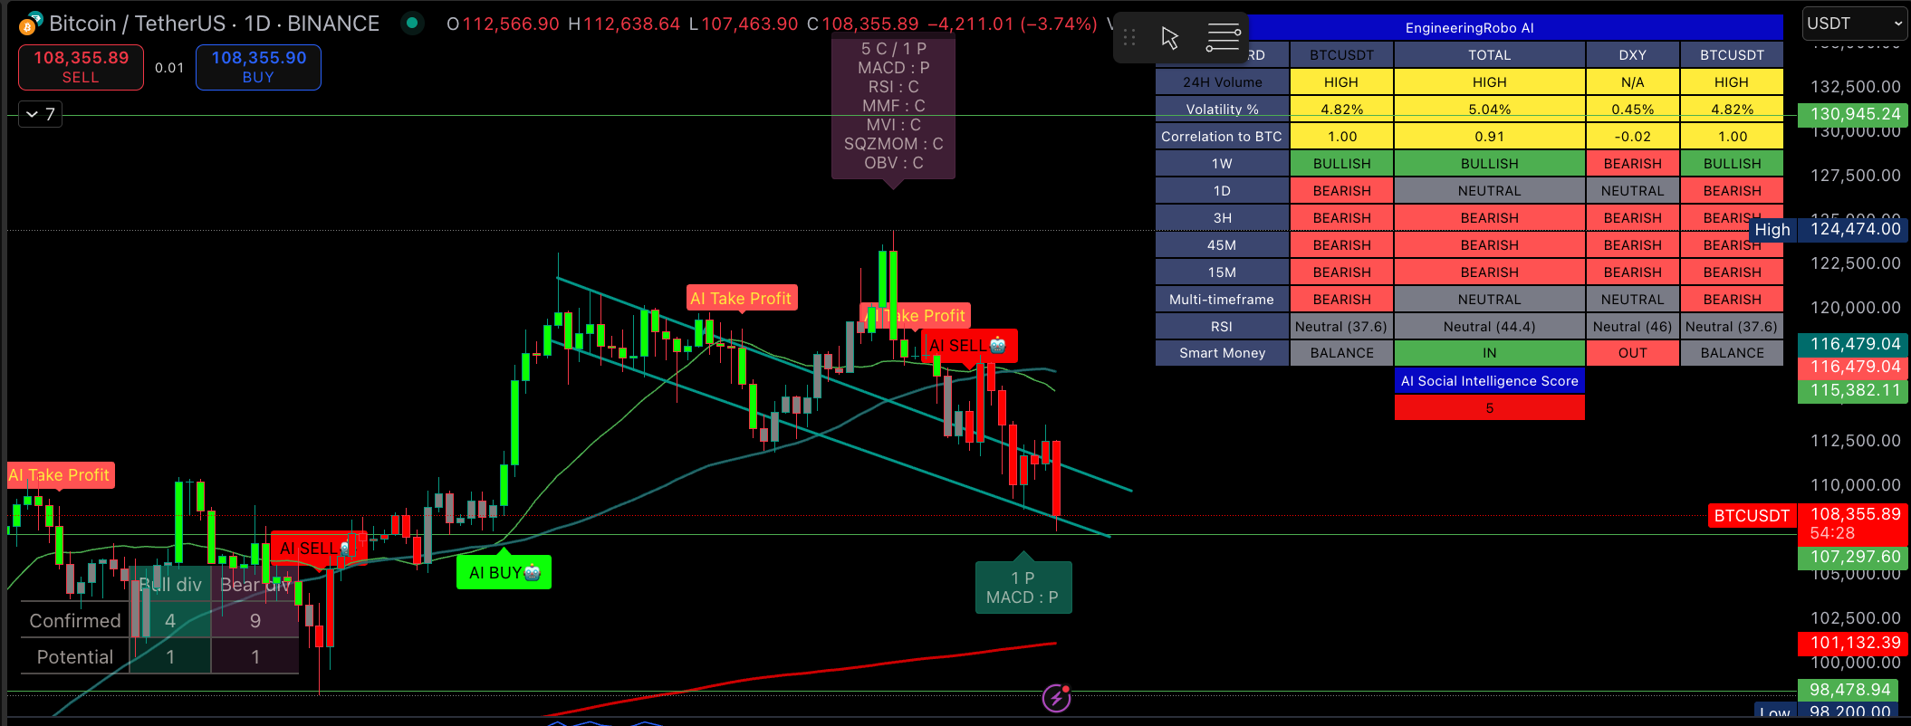This screenshot has height=726, width=1911.
Task: Click the red SELL 108,355.89 button
Action: 81,67
